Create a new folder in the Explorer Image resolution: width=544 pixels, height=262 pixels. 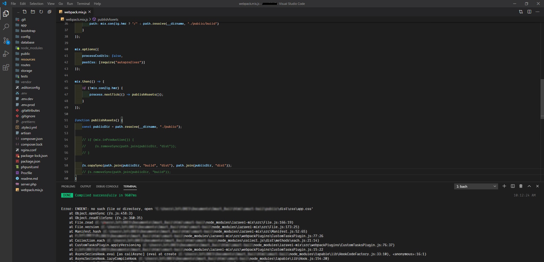pyautogui.click(x=33, y=12)
